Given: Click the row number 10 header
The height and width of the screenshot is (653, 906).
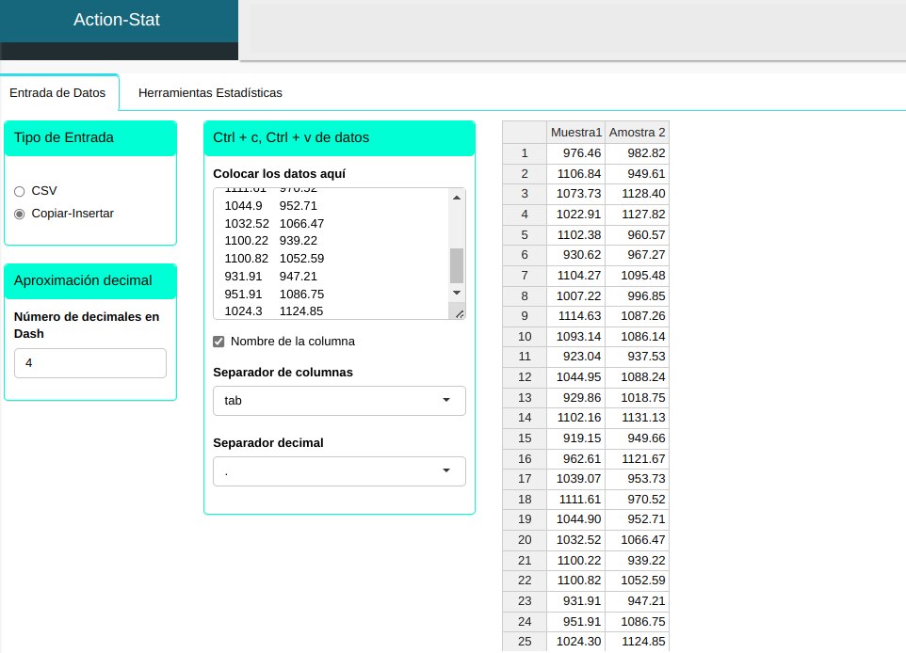Looking at the screenshot, I should pos(525,336).
